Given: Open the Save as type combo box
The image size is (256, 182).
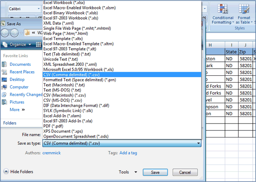Looking at the screenshot, I should [122, 143].
